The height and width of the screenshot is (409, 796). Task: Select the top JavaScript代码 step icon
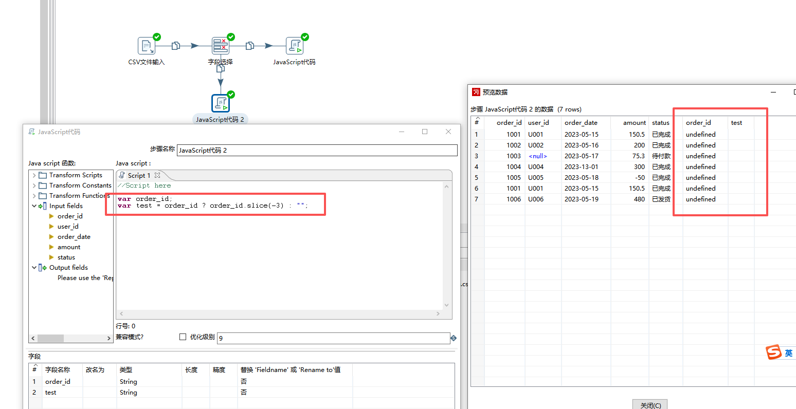click(295, 46)
